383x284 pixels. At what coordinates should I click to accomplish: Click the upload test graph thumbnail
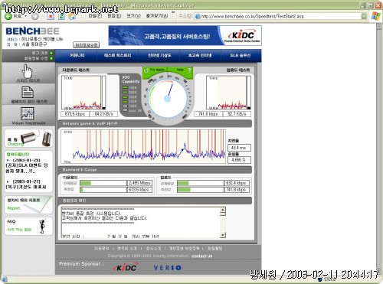coord(227,93)
